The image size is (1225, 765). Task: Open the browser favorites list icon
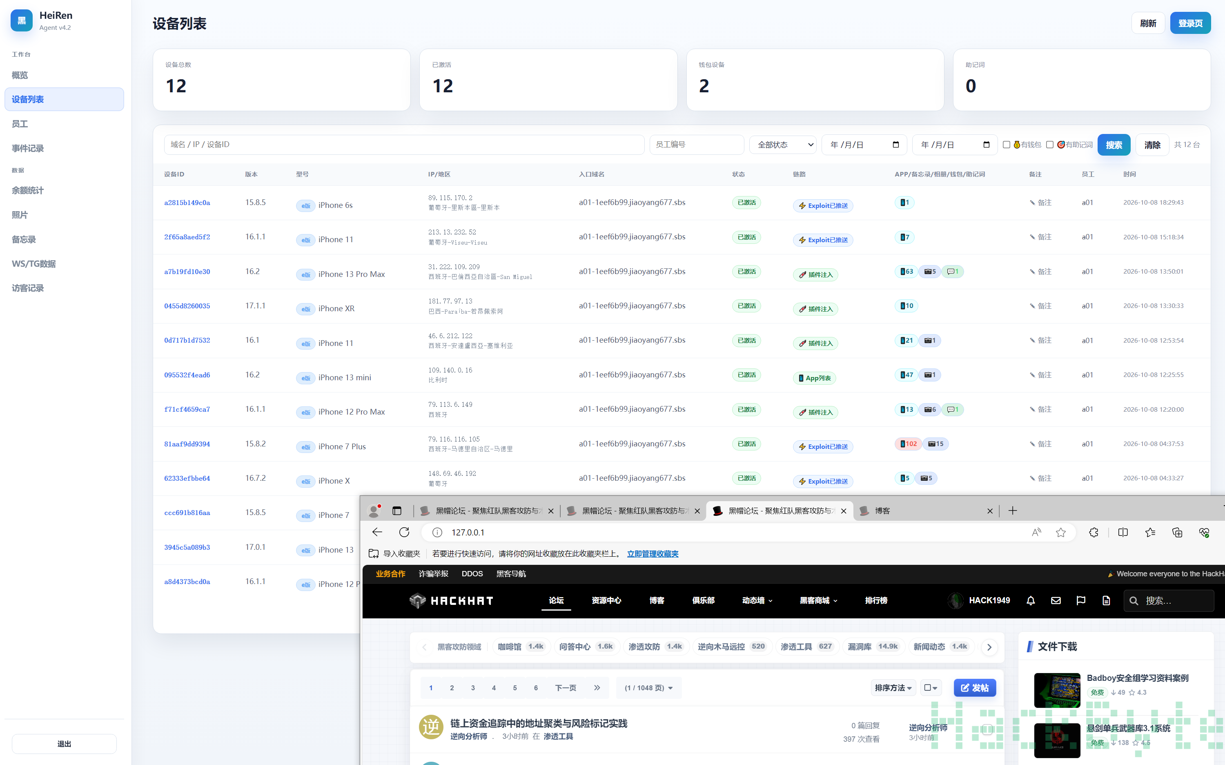[1150, 532]
